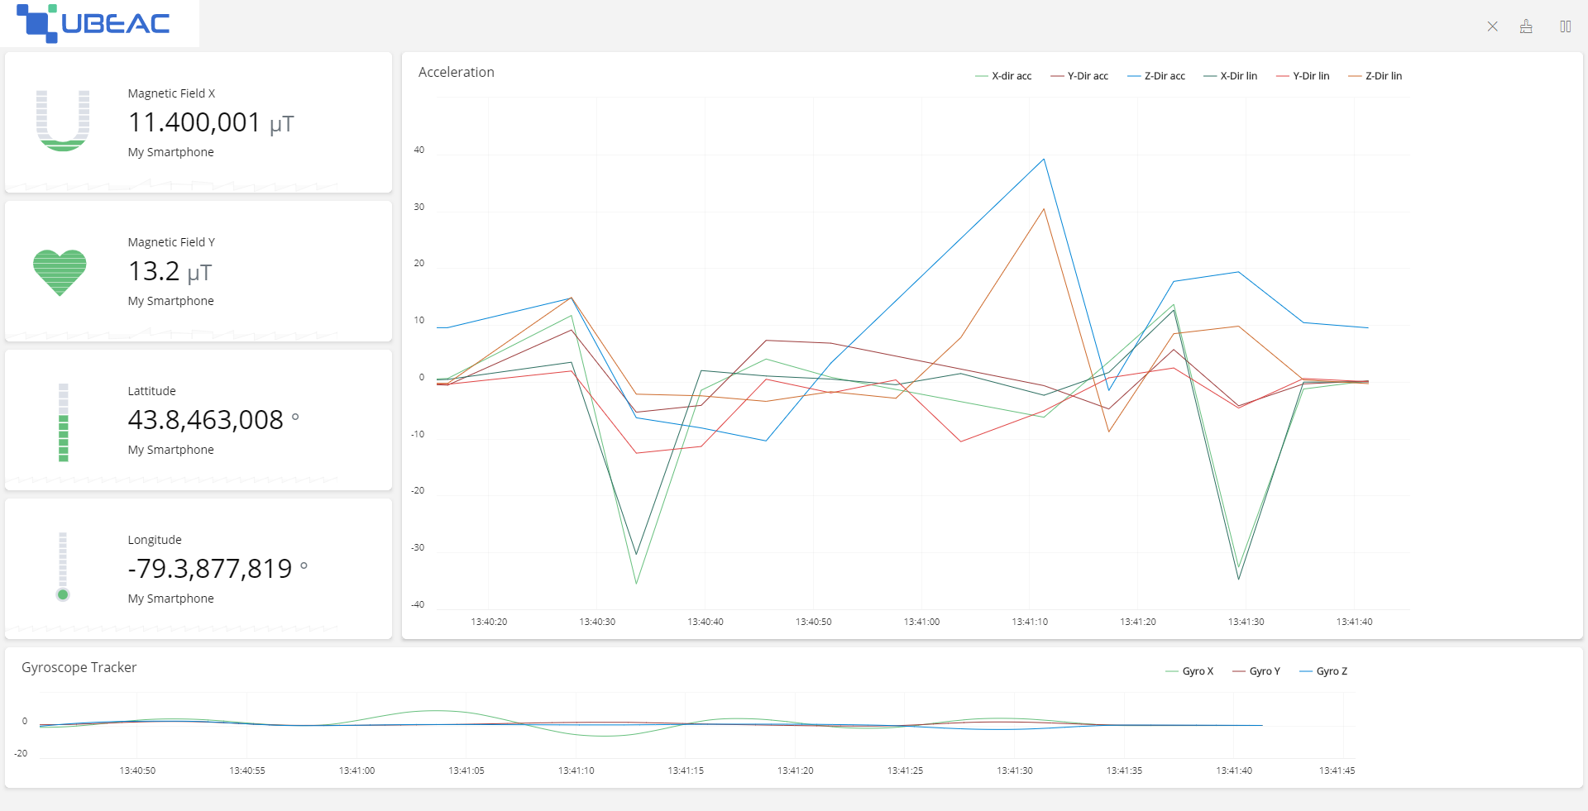Toggle Gyro Z series in legend
The image size is (1588, 811).
[x=1323, y=671]
